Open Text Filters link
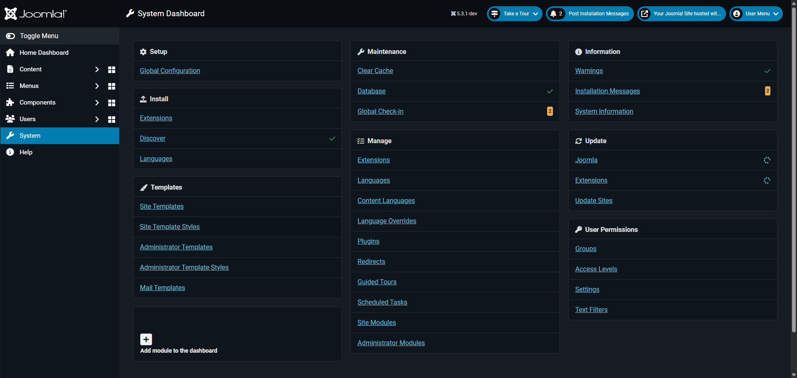 (x=591, y=310)
